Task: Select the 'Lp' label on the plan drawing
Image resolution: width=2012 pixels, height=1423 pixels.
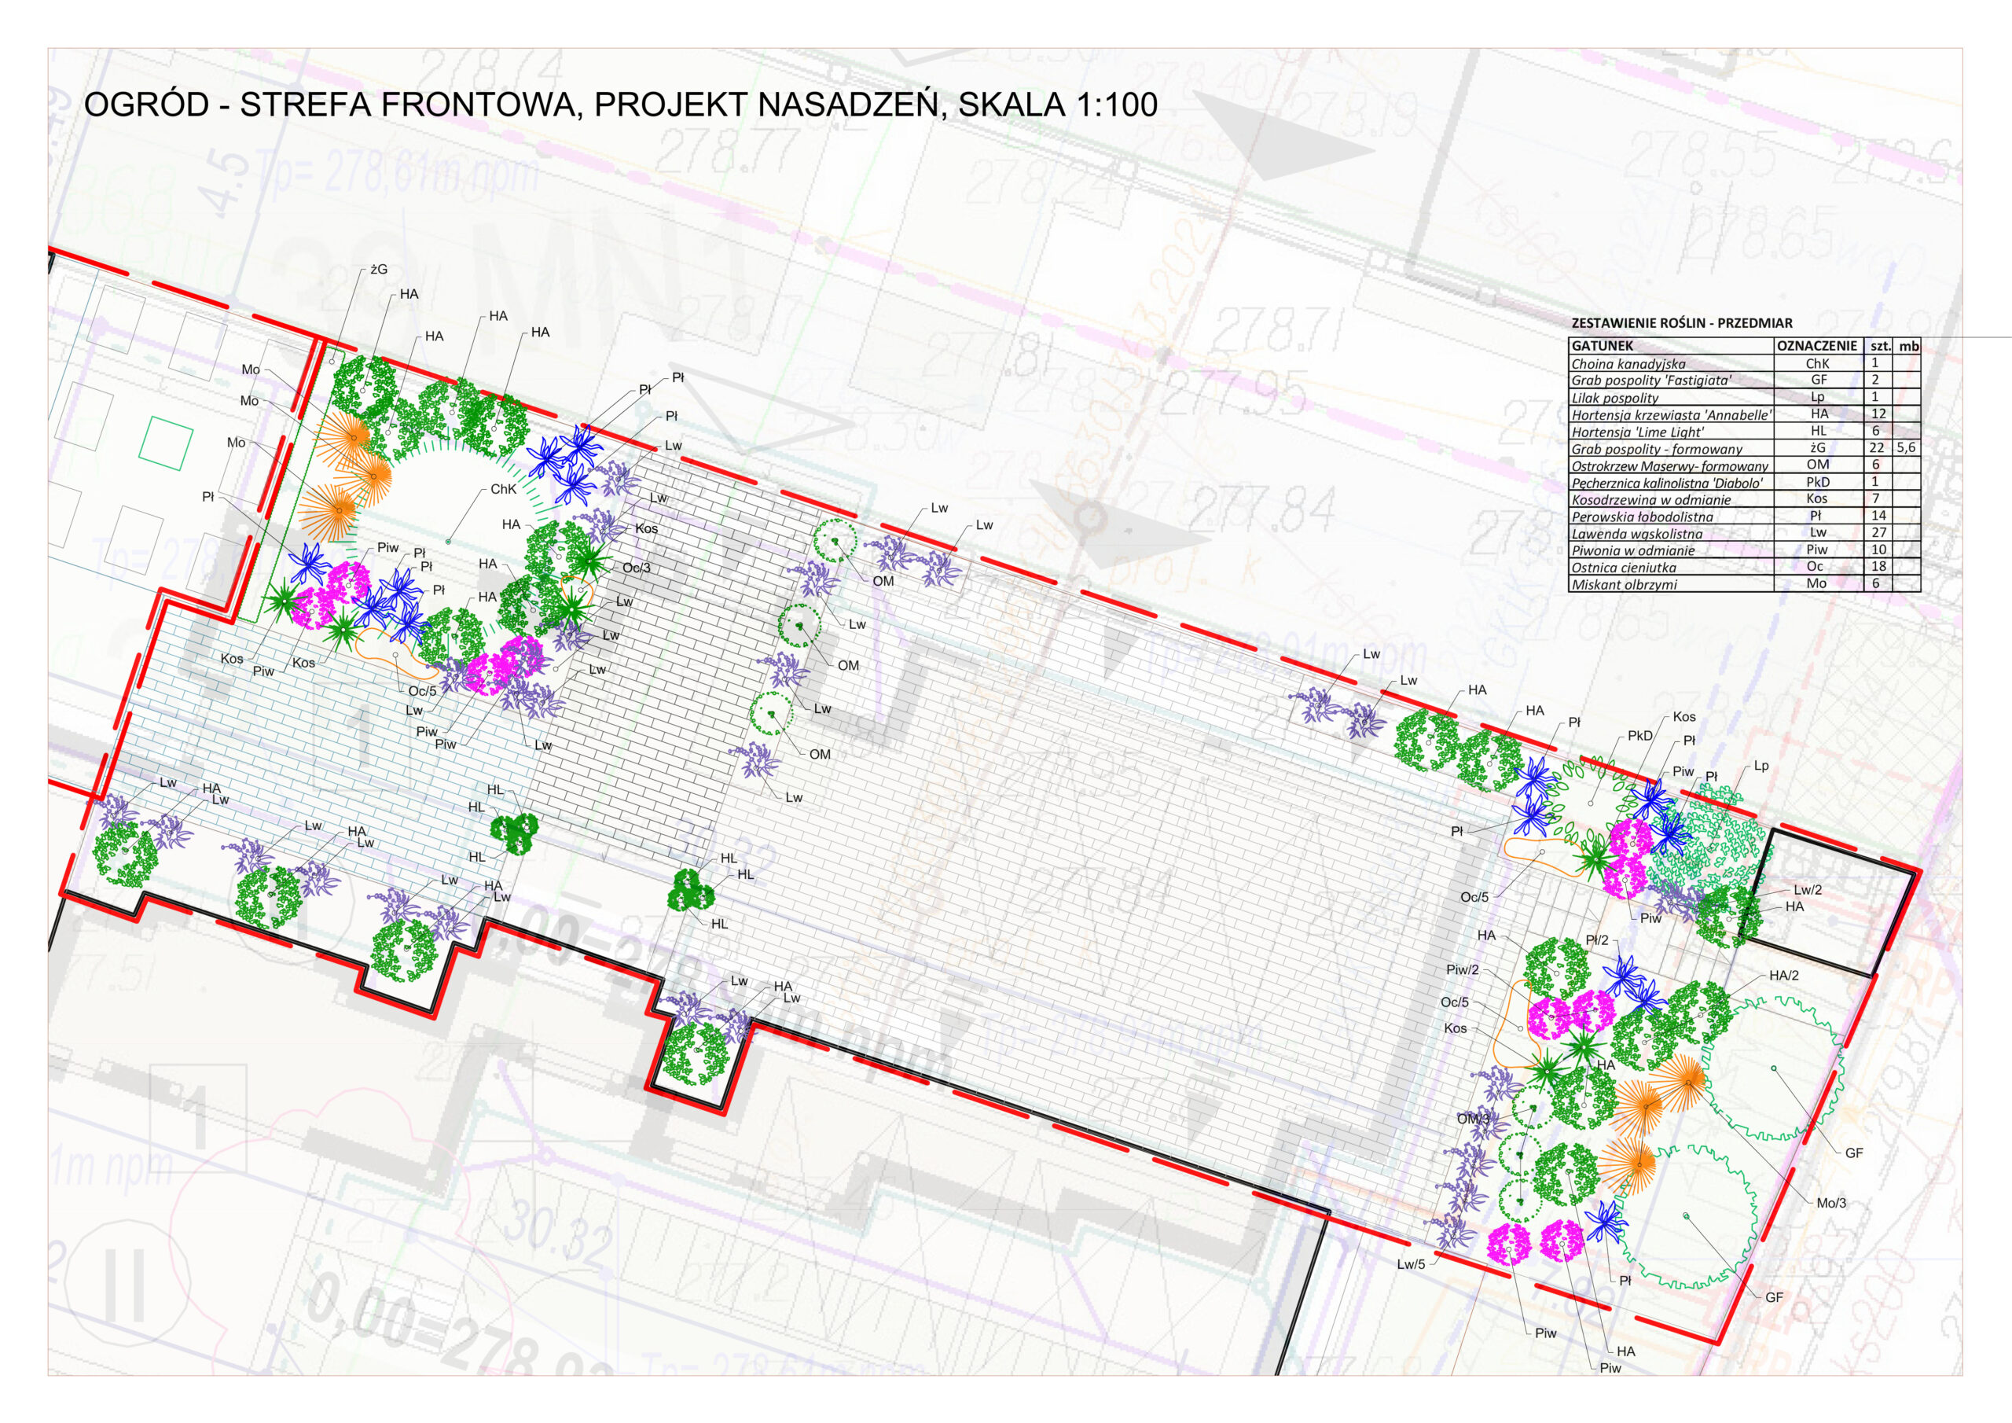Action: click(x=1760, y=767)
